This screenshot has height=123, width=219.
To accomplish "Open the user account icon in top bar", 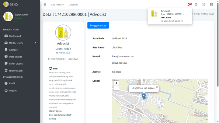I will click(x=196, y=5).
